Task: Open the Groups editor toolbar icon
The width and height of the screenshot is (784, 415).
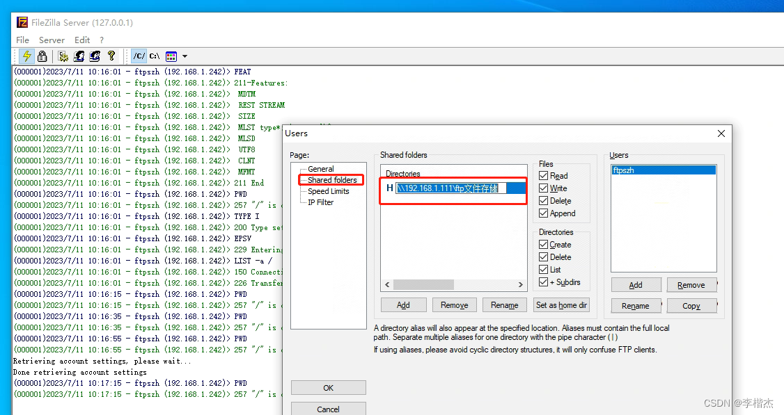Action: (95, 56)
